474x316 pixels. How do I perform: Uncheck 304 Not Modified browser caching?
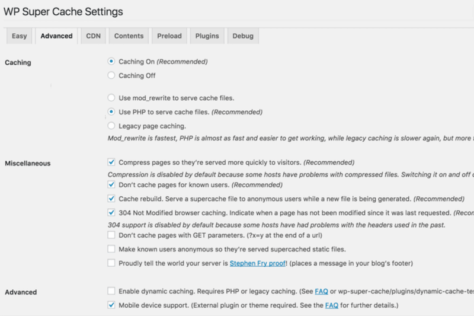pos(111,213)
